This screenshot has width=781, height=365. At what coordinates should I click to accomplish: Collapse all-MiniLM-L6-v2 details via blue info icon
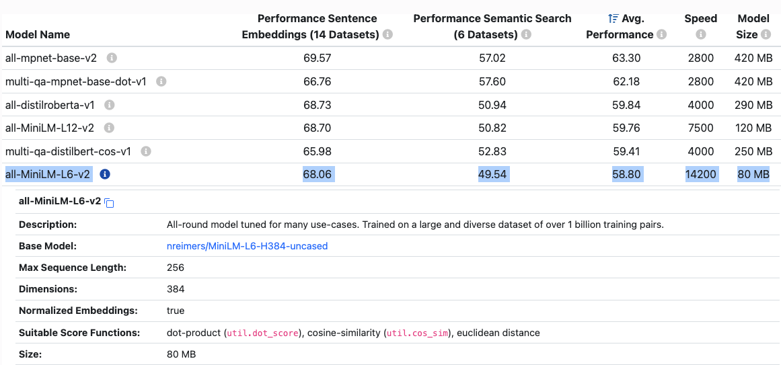coord(105,174)
